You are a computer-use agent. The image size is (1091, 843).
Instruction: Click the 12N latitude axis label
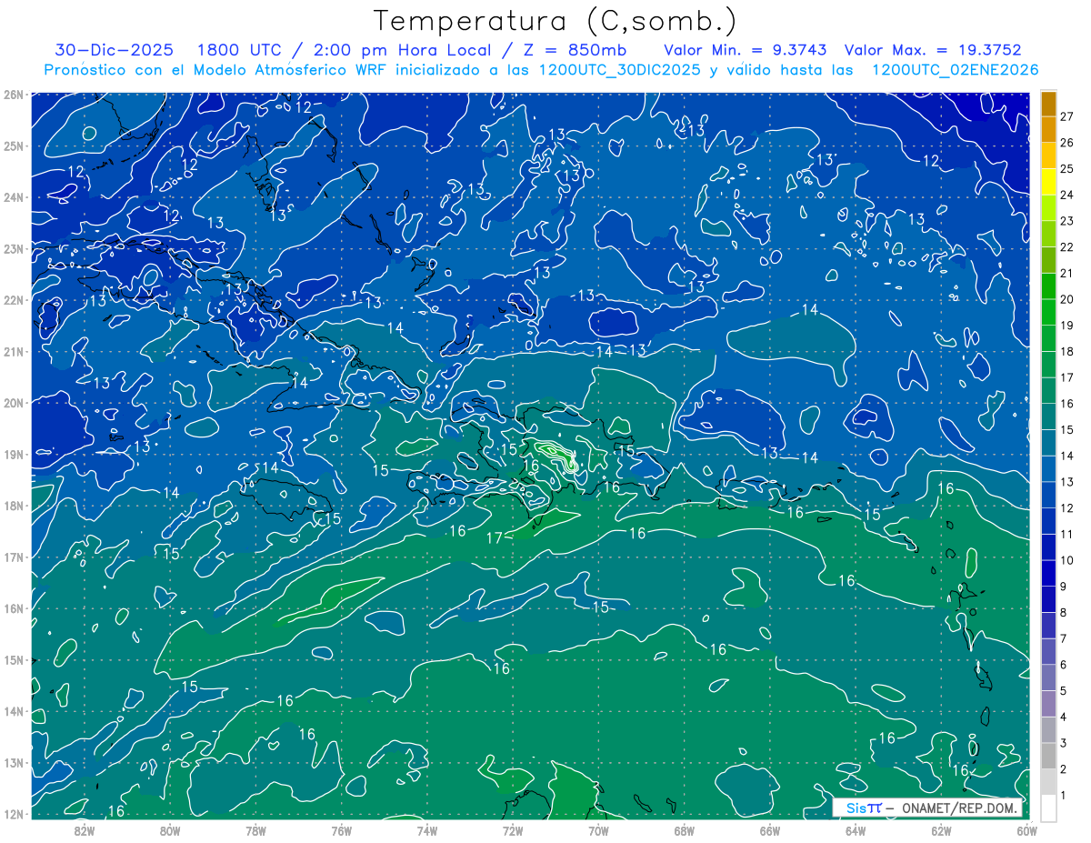pyautogui.click(x=14, y=814)
